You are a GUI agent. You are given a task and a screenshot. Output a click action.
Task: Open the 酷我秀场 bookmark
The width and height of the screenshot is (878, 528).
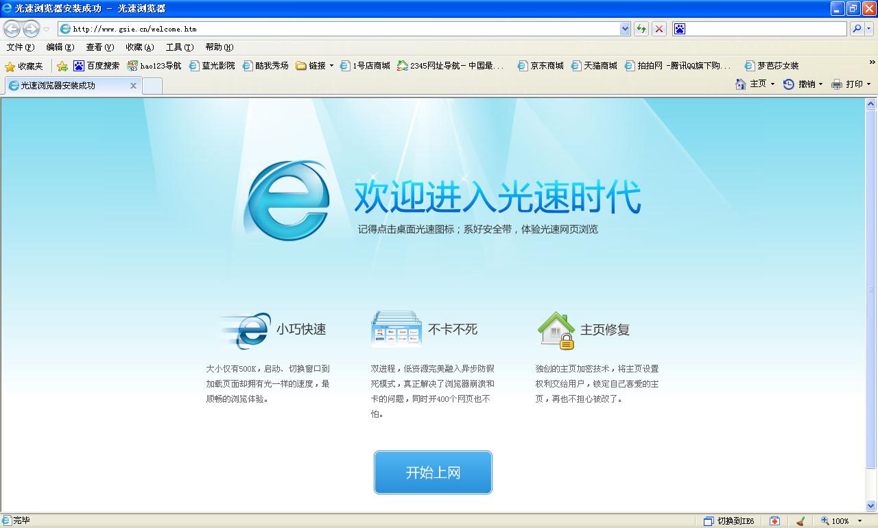[x=265, y=66]
